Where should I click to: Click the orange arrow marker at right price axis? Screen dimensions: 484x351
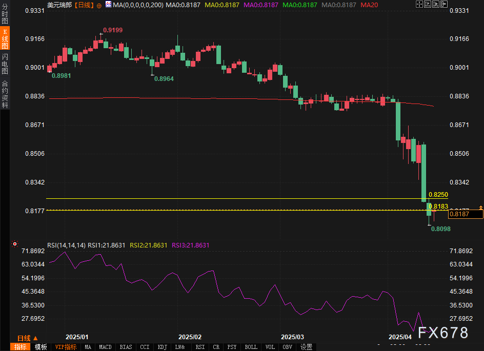click(x=480, y=207)
